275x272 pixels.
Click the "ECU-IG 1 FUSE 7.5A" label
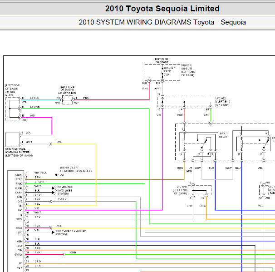[x=170, y=71]
